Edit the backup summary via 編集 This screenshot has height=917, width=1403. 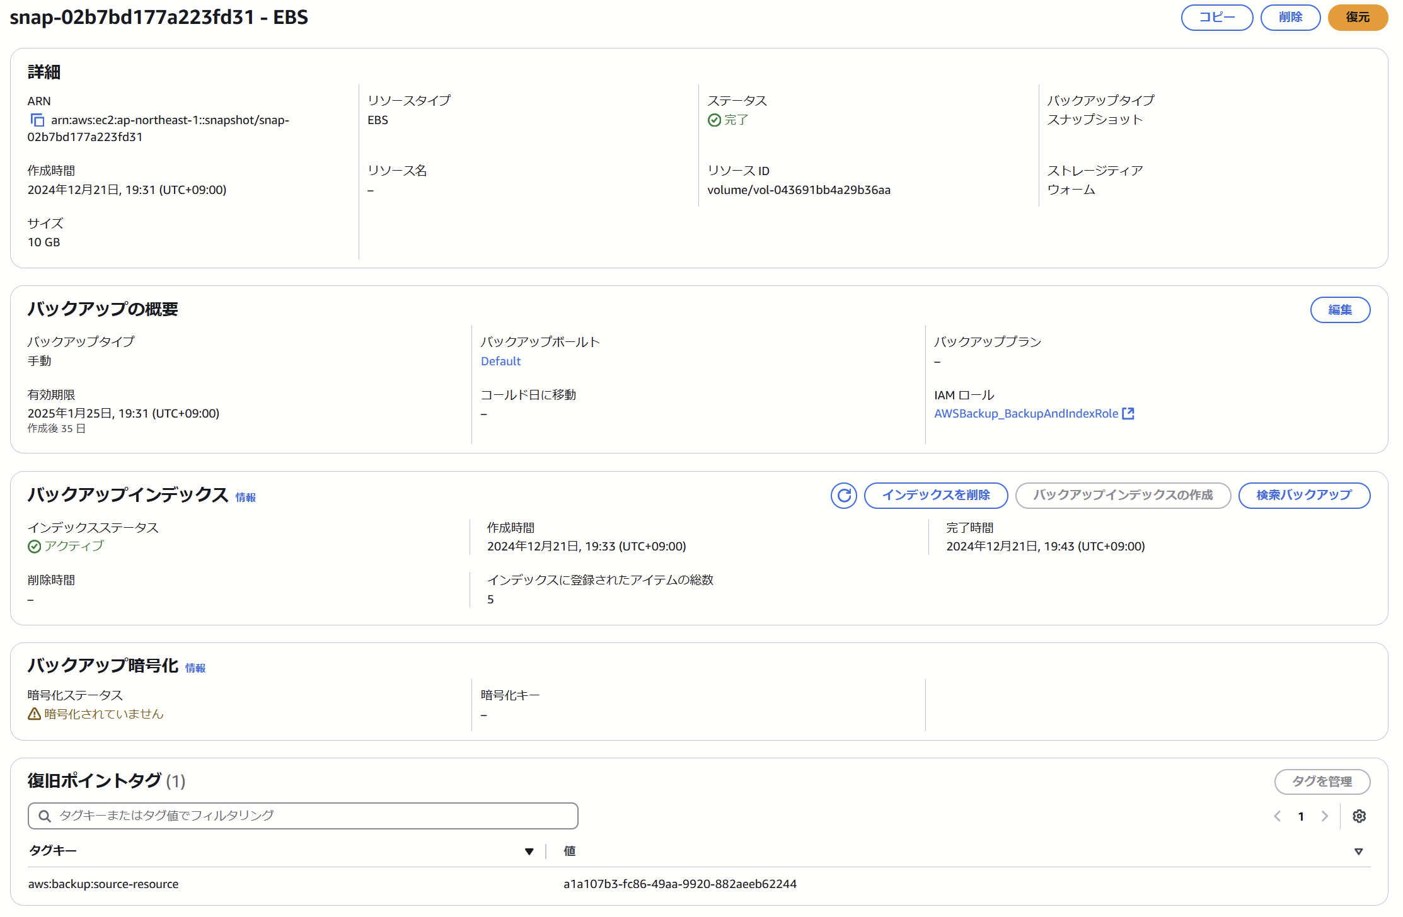tap(1339, 310)
